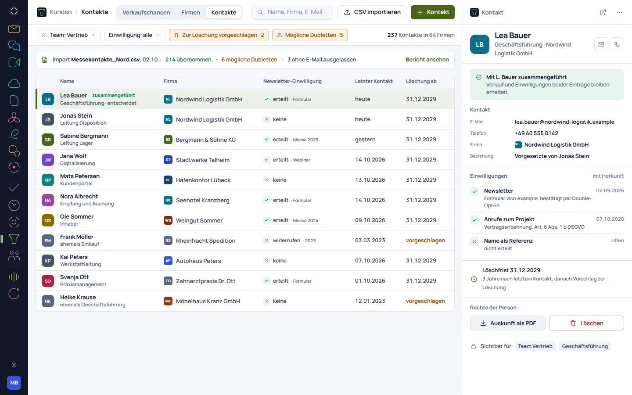This screenshot has height=395, width=632.
Task: Click Rheinfracht Spedition company cell
Action: point(200,241)
